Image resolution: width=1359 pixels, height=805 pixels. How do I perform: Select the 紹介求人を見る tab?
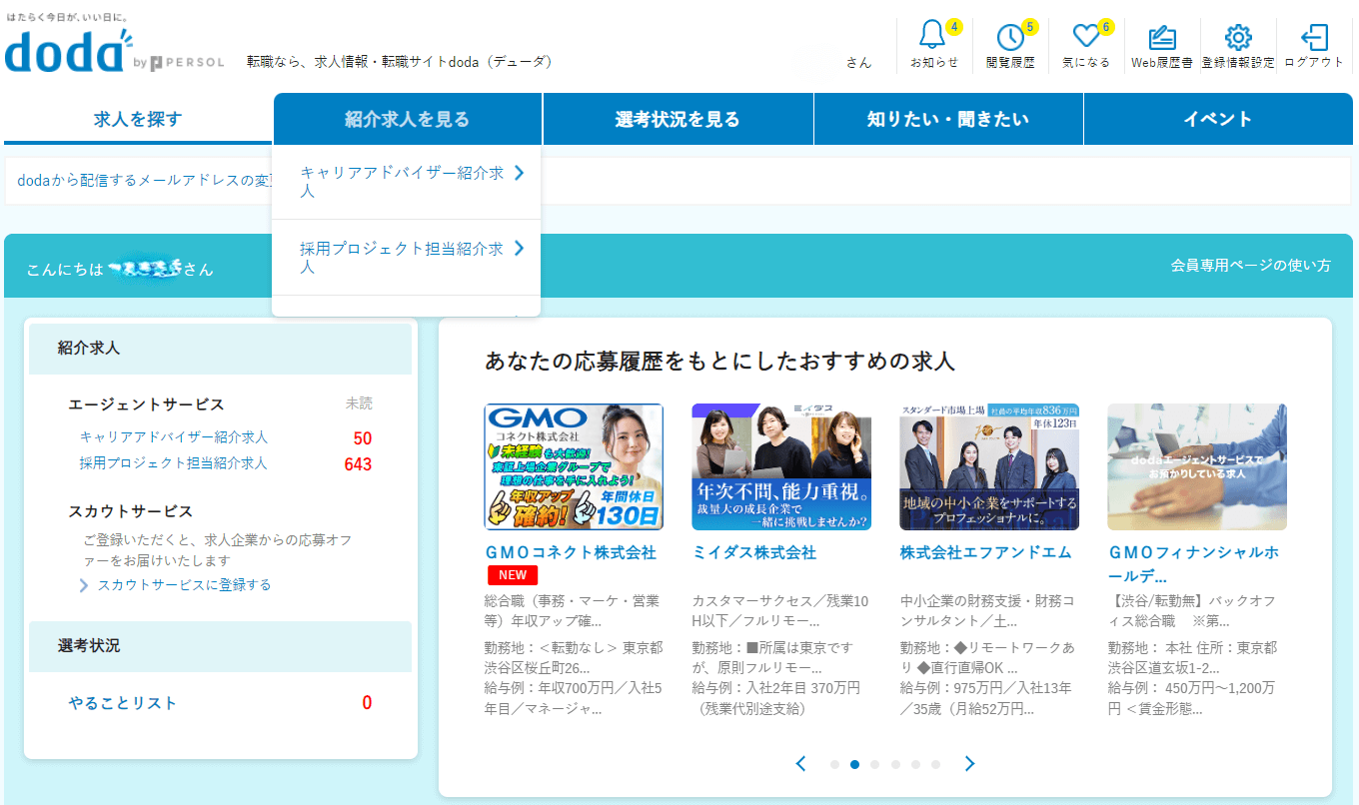pos(408,119)
